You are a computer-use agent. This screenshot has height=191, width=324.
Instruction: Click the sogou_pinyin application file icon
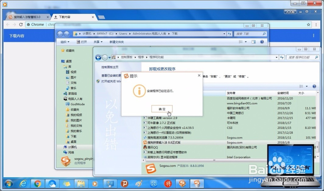click(66, 161)
